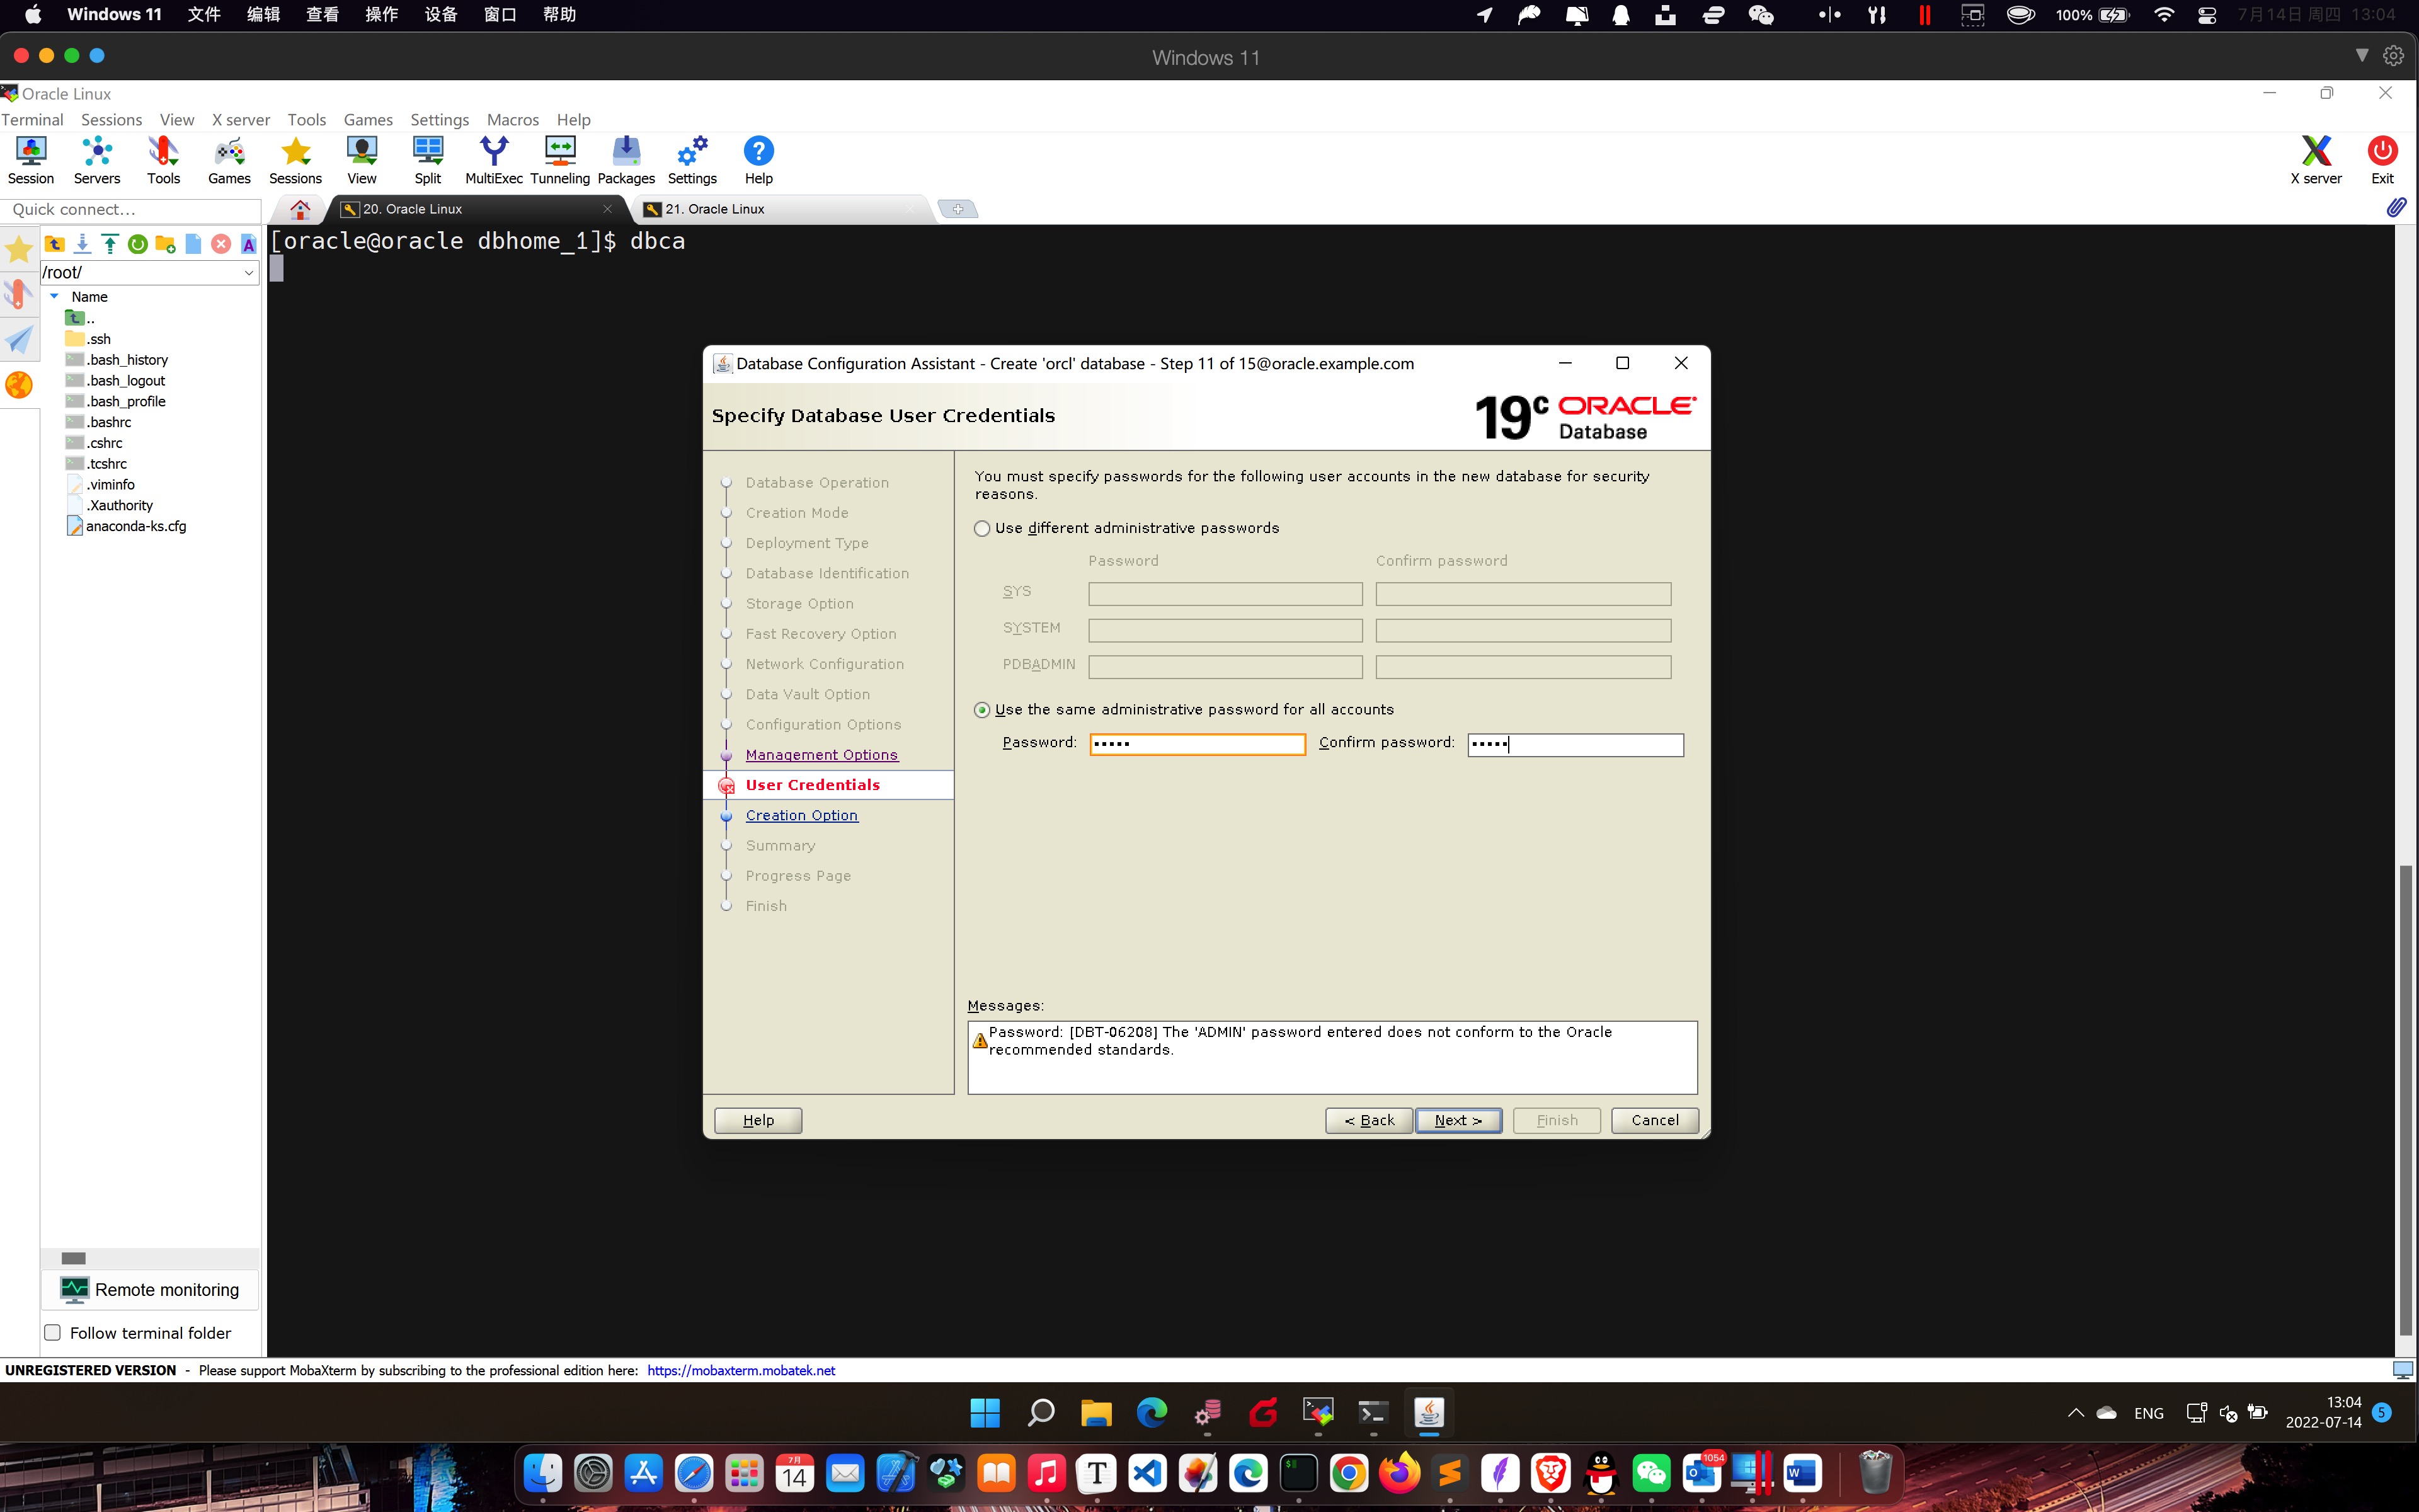The image size is (2419, 1512).
Task: Open the /root/ path dropdown
Action: tap(248, 272)
